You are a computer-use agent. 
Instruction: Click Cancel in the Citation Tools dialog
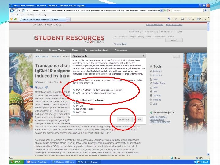tap(138, 120)
